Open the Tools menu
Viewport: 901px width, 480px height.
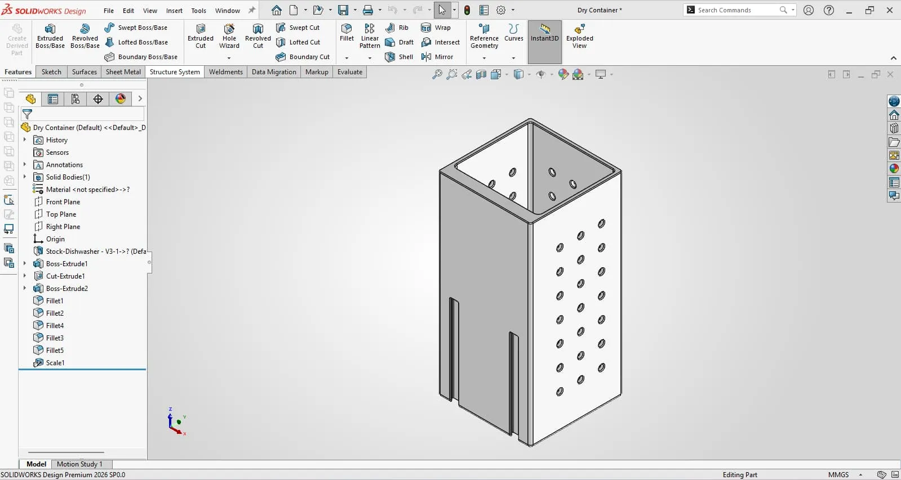pos(198,11)
